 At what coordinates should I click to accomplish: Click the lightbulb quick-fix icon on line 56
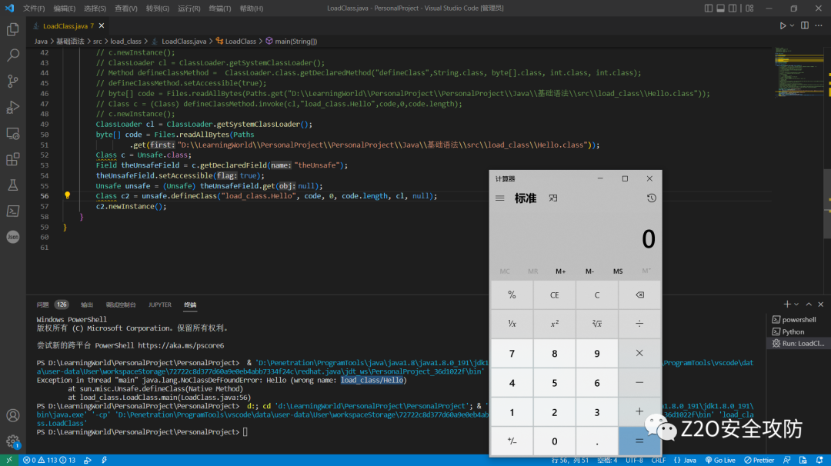click(x=67, y=195)
